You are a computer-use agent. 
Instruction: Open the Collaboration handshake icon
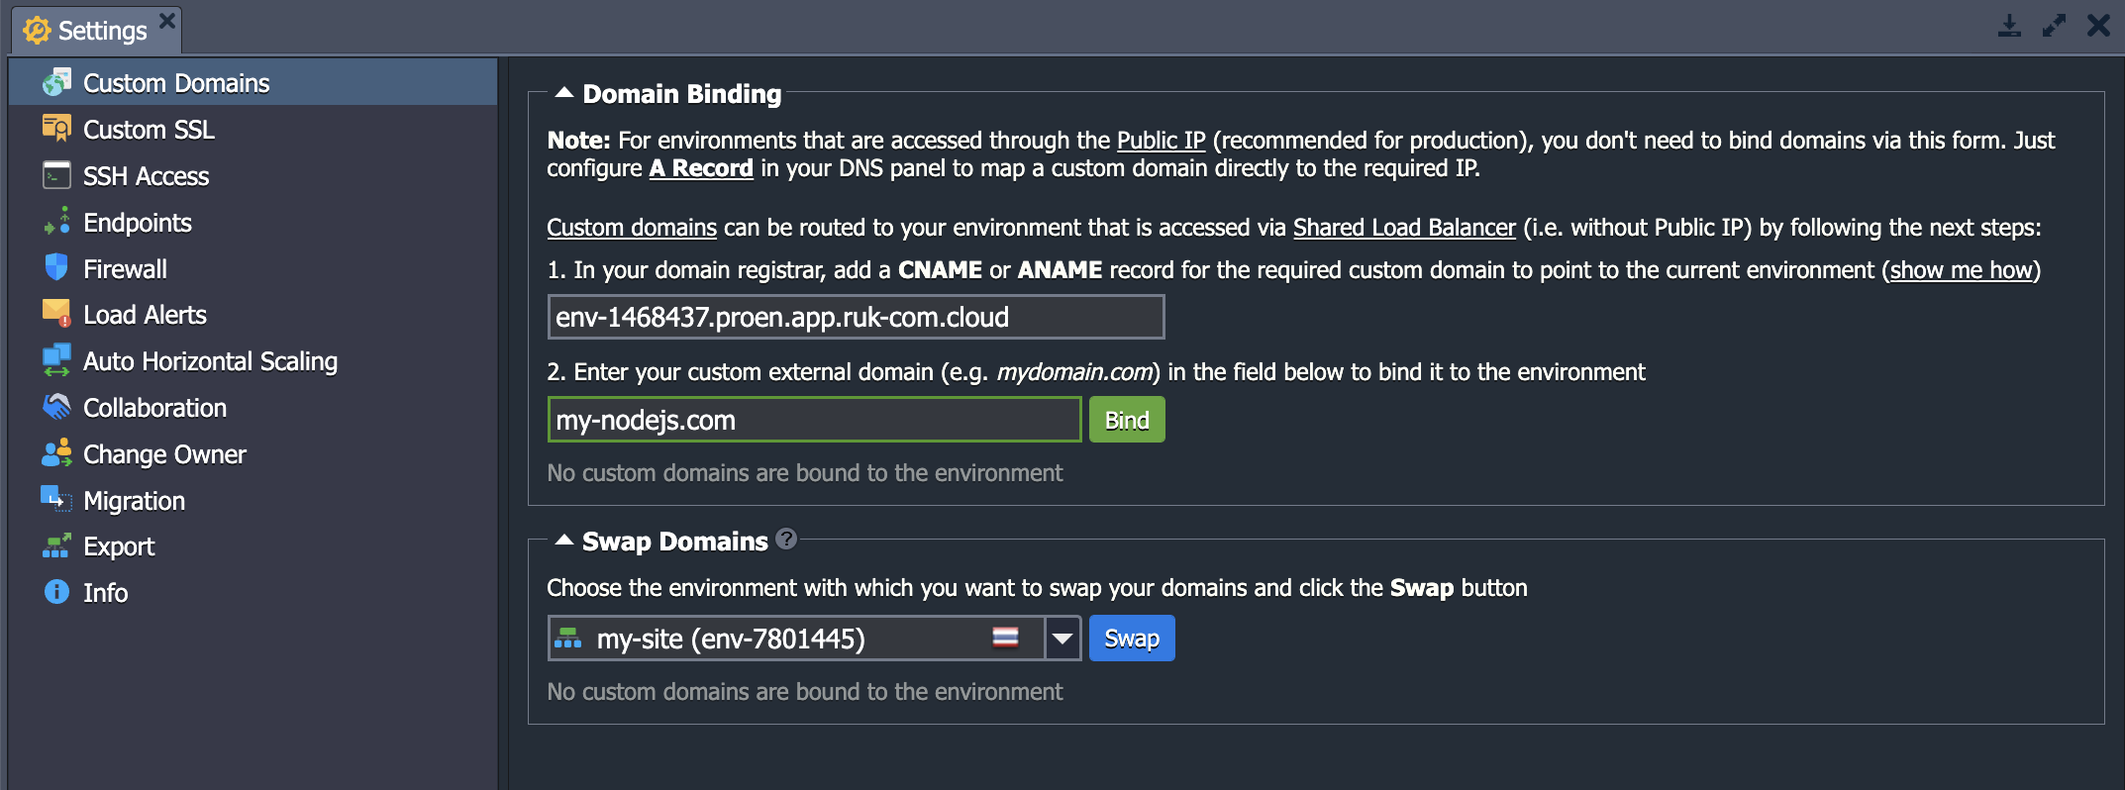click(56, 407)
